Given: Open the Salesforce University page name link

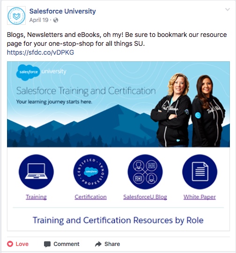Looking at the screenshot, I should pos(63,11).
